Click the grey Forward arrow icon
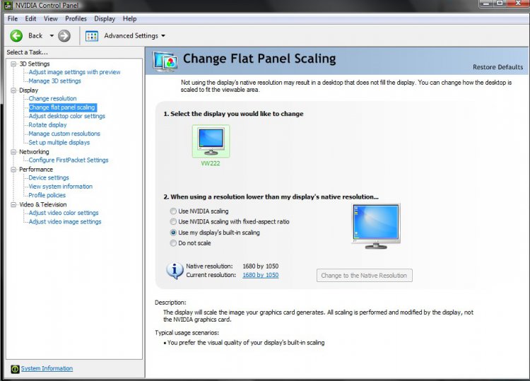The height and width of the screenshot is (381, 530). click(x=64, y=35)
